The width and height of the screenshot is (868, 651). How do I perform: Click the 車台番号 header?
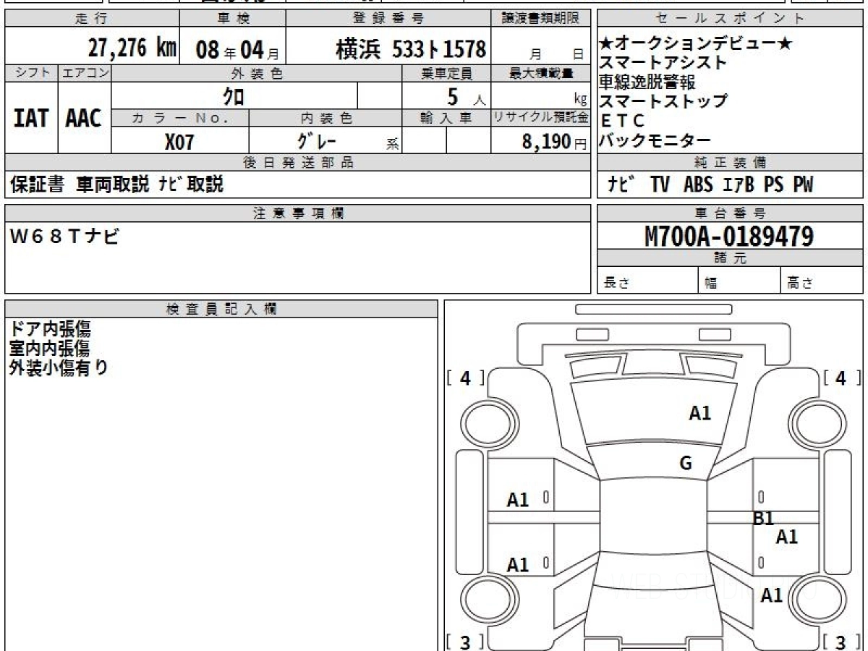coord(731,213)
